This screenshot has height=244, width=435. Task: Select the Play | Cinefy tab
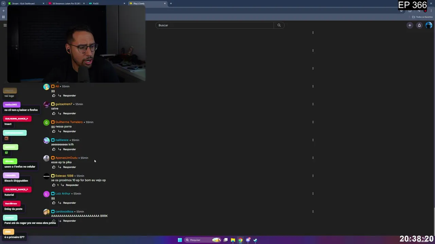147,3
